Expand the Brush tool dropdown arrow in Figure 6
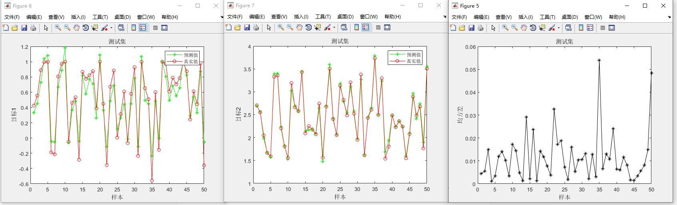The height and width of the screenshot is (205, 677). point(111,28)
